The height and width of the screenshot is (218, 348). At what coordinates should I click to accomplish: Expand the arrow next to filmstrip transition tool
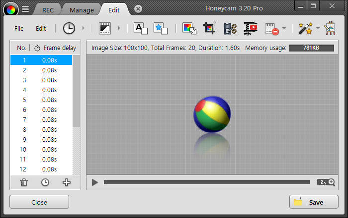pos(119,28)
